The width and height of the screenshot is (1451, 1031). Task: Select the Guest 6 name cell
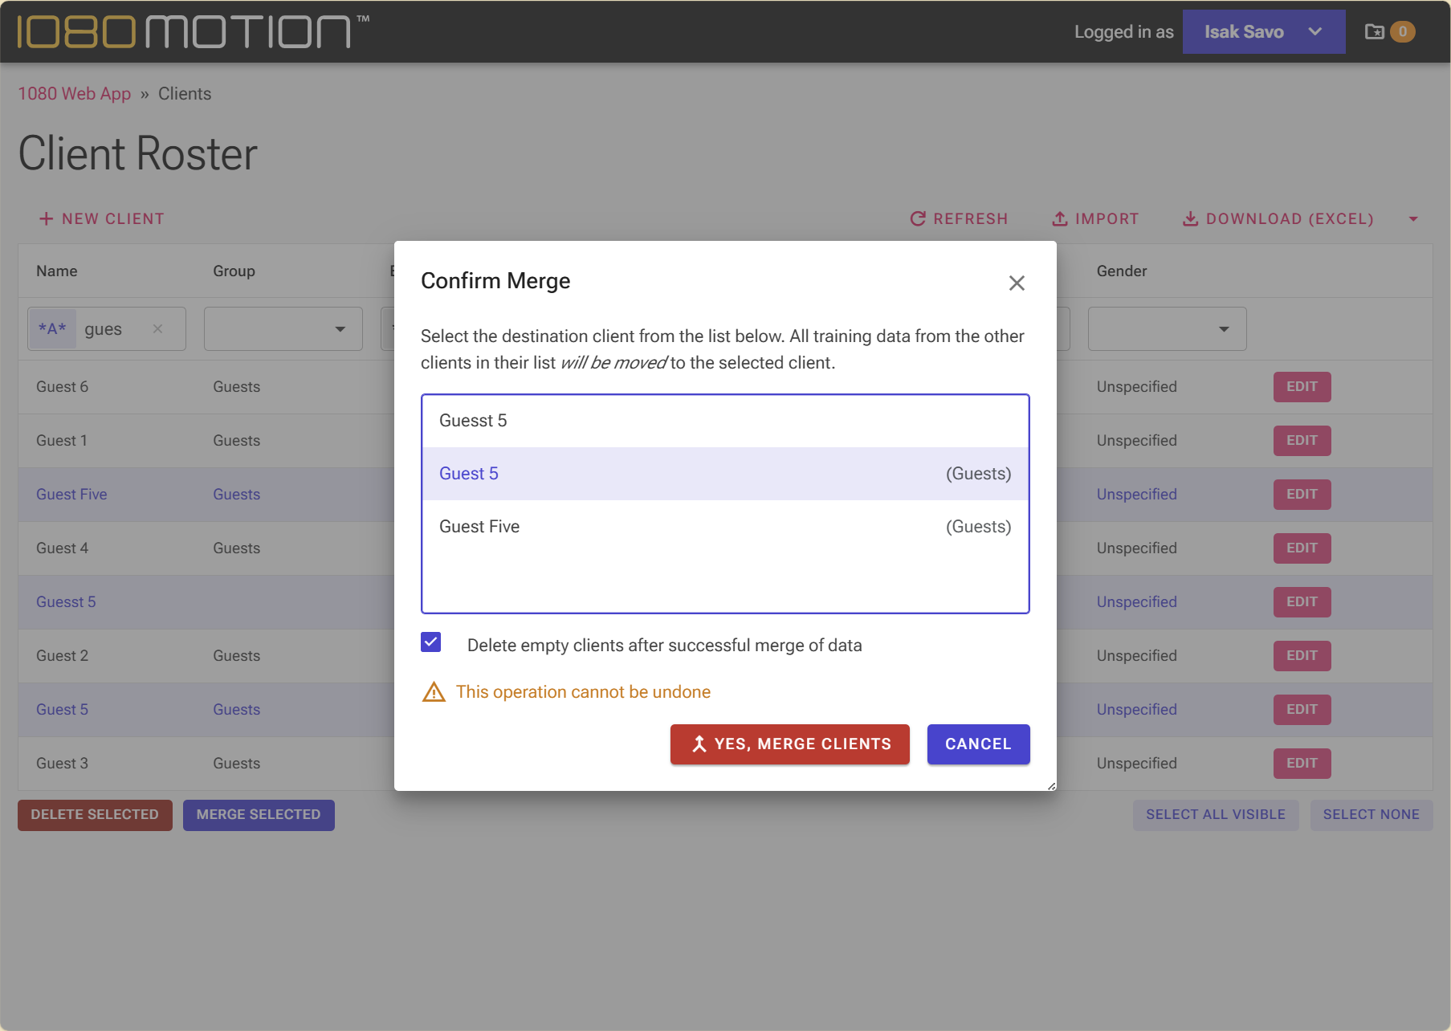pos(62,387)
